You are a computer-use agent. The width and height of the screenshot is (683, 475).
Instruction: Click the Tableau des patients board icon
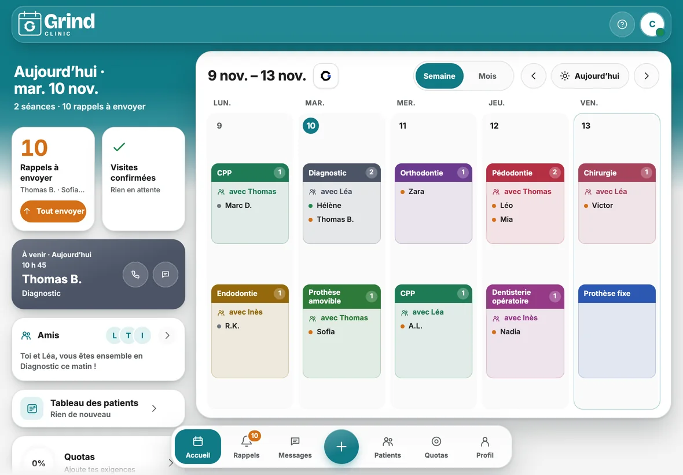click(x=32, y=408)
